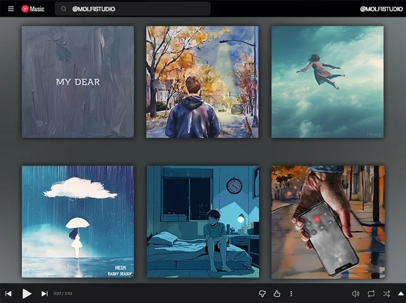This screenshot has width=406, height=303.
Task: Open the three-dot more actions menu
Action: [291, 294]
